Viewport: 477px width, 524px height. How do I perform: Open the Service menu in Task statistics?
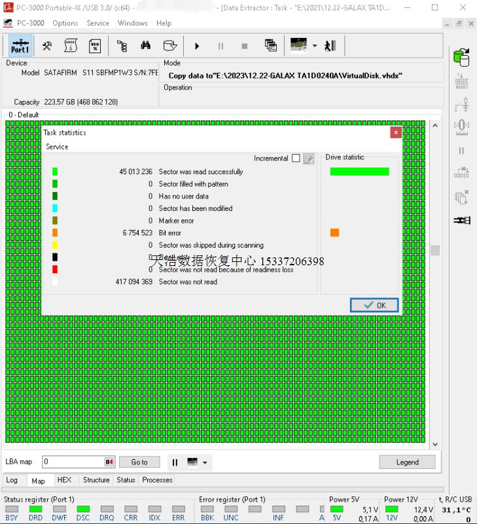pos(57,147)
